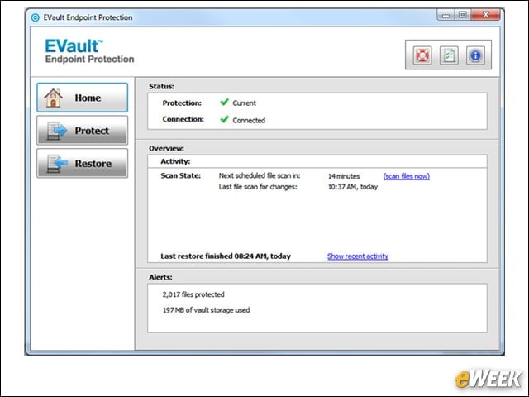Click the Connection green checkmark
529x397 pixels.
[224, 119]
